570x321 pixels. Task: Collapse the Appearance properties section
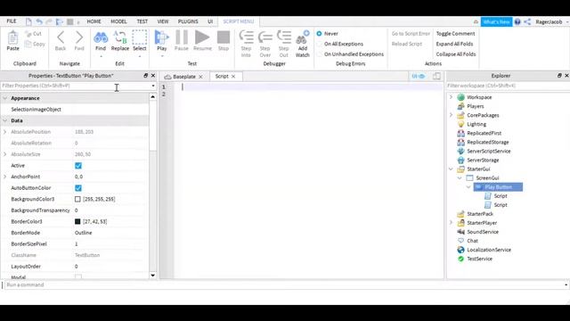(x=4, y=98)
